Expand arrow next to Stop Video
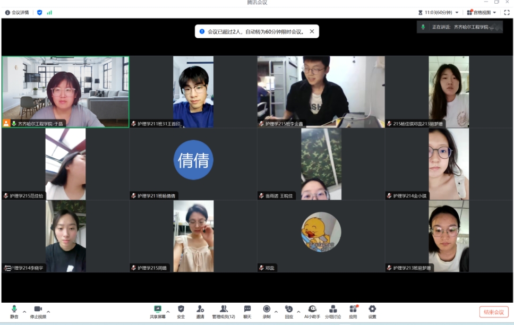514x325 pixels. [x=48, y=312]
